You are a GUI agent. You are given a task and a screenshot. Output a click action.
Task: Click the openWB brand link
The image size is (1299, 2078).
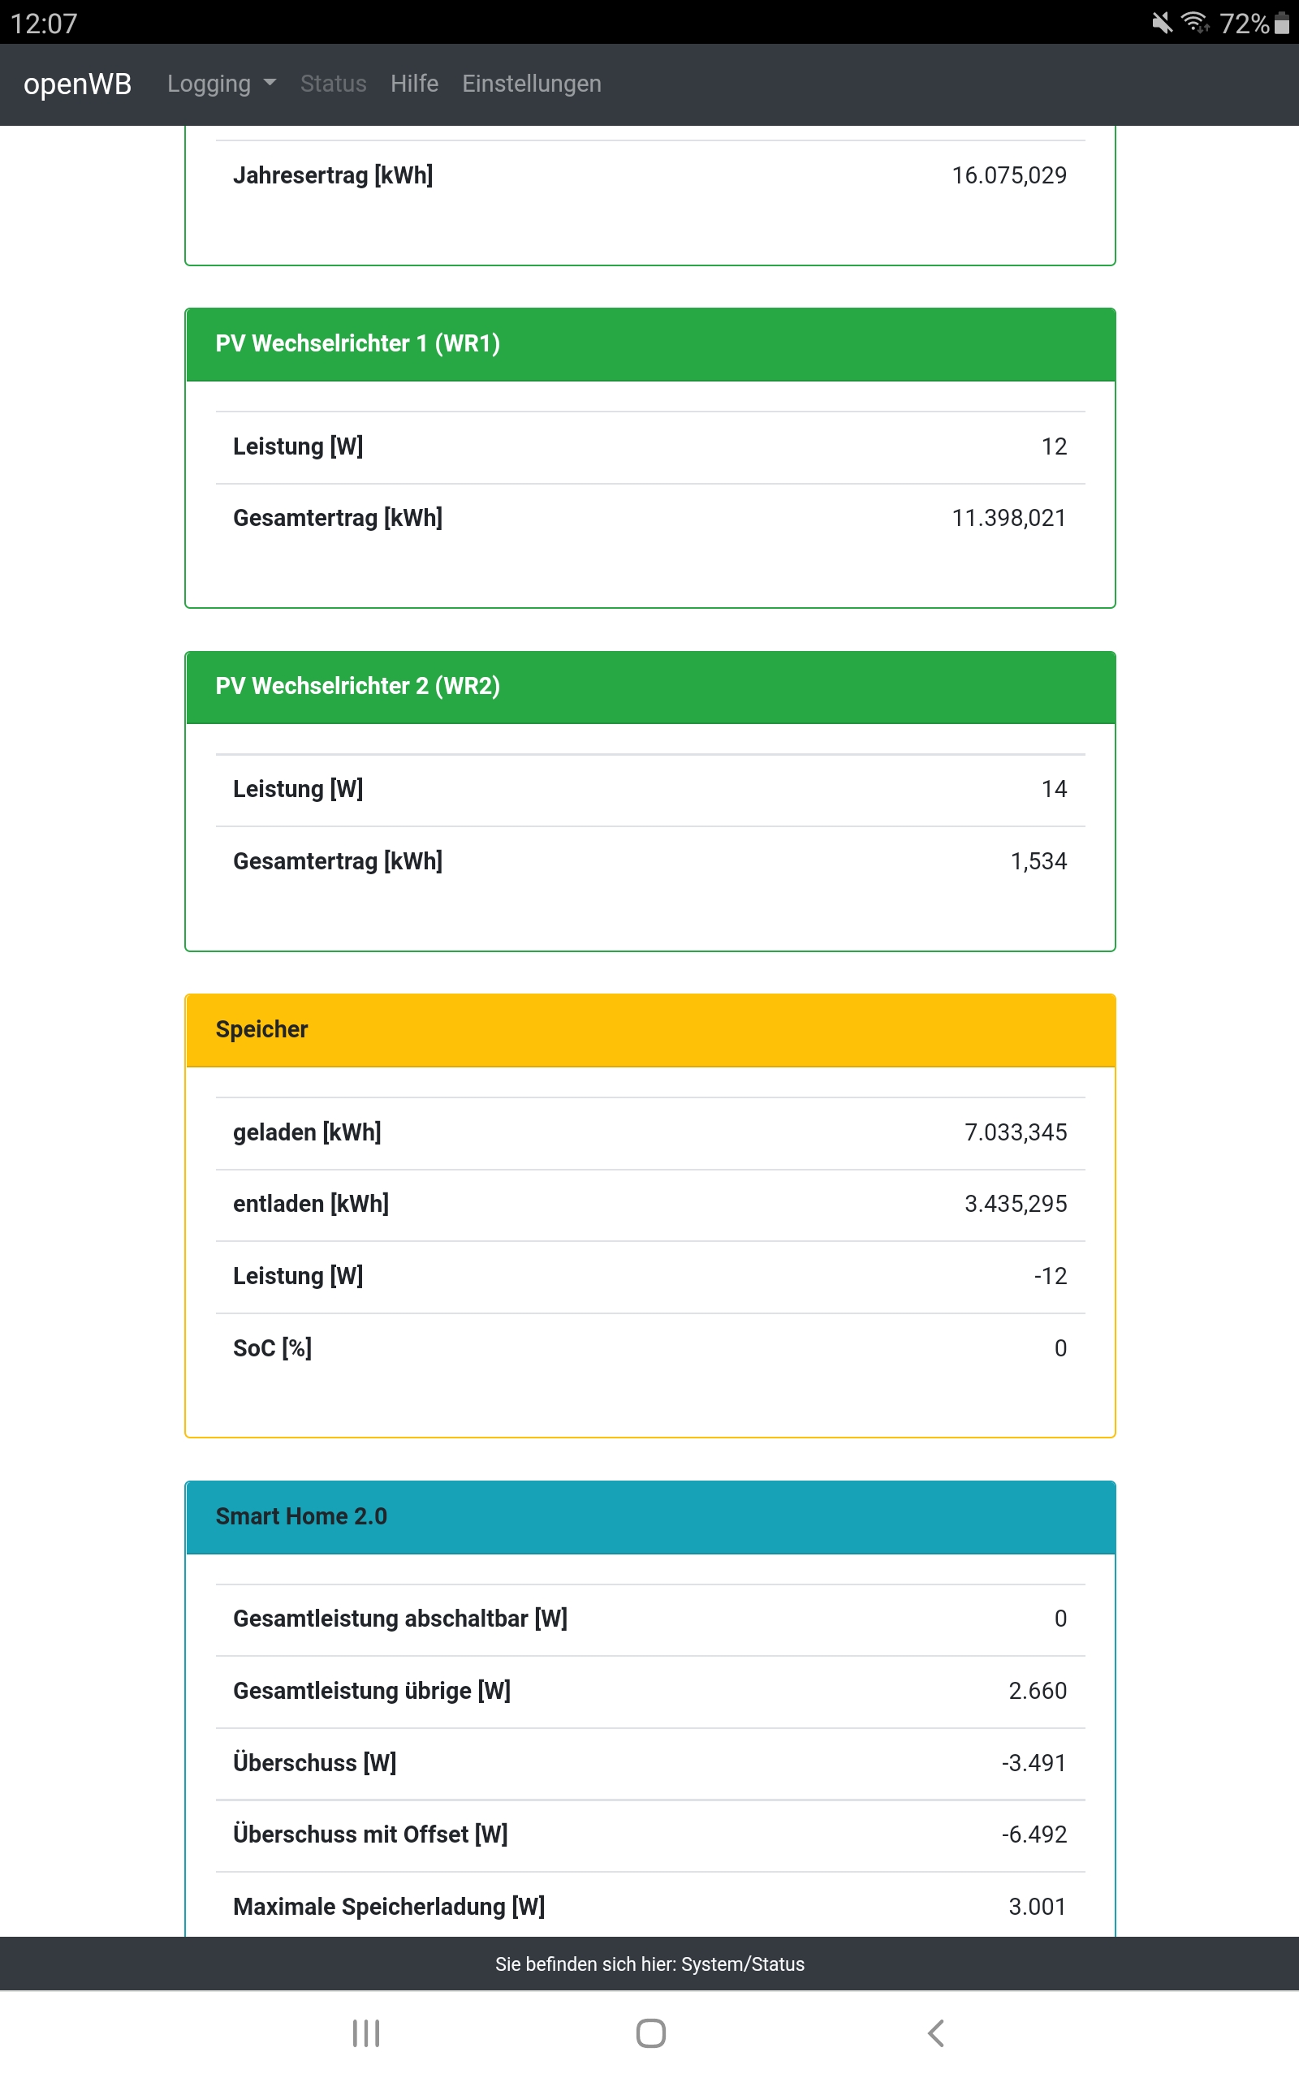tap(77, 84)
